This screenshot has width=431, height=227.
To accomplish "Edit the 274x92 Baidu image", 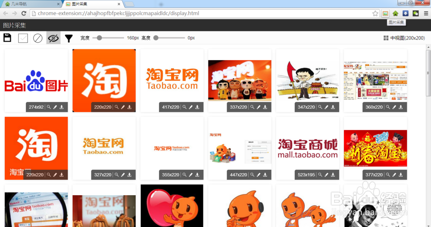I will [55, 107].
